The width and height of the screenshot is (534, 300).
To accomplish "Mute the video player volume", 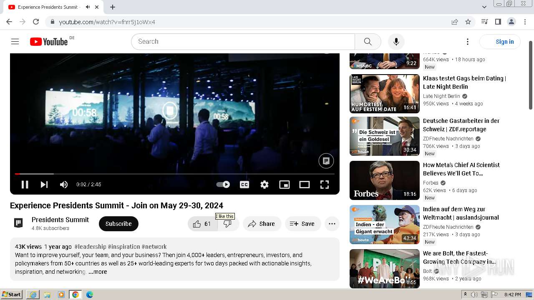I will (64, 185).
